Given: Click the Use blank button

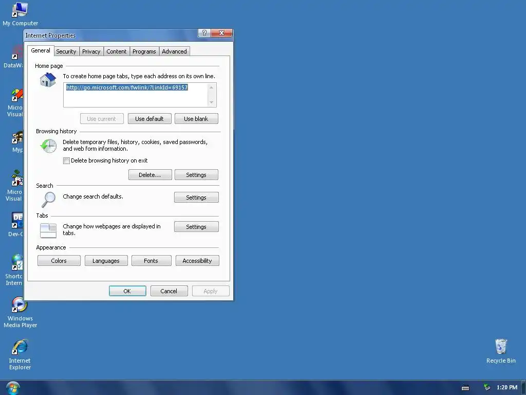Looking at the screenshot, I should (196, 119).
